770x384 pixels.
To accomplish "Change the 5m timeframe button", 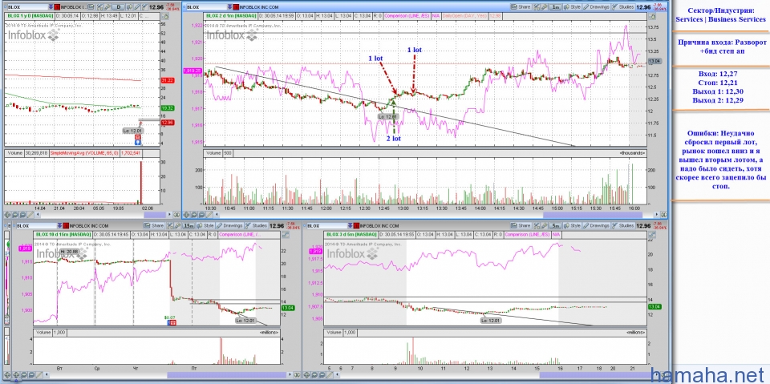I will (x=555, y=226).
